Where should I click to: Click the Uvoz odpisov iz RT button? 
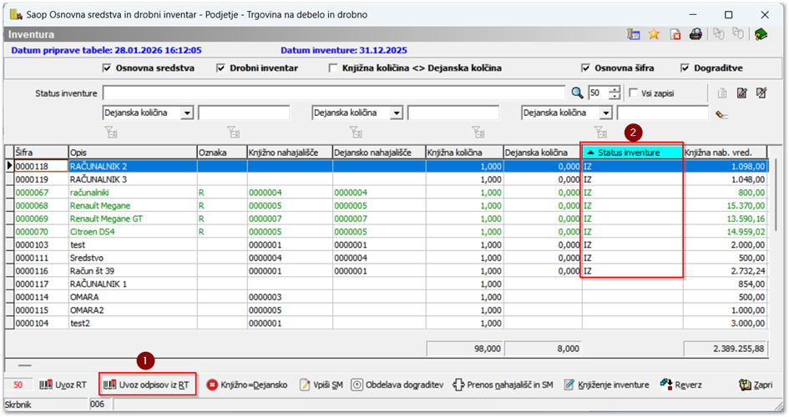pos(147,384)
